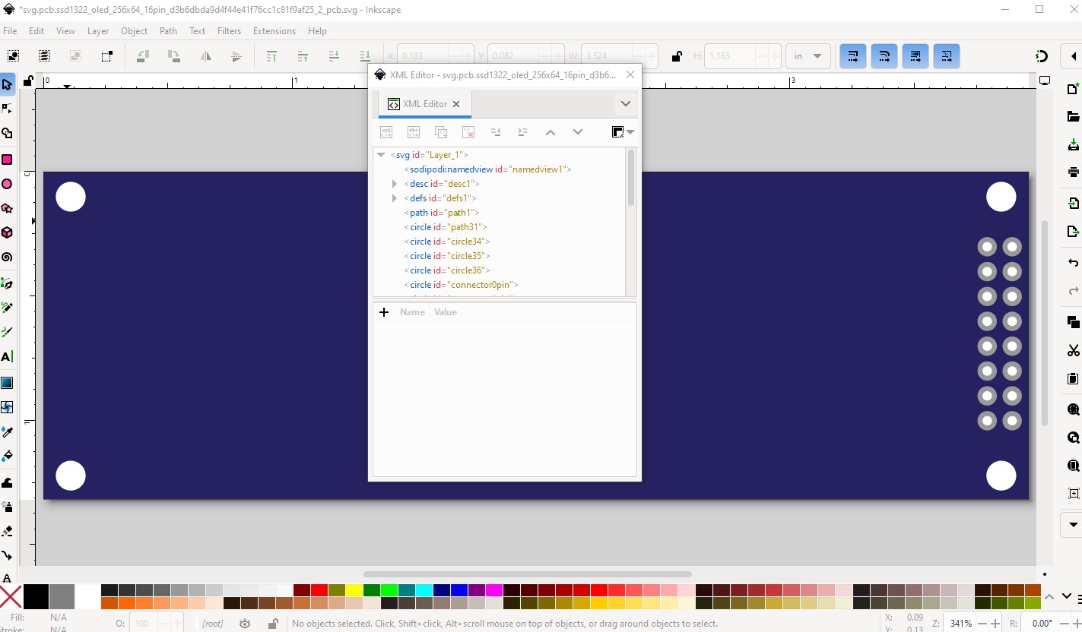The width and height of the screenshot is (1082, 632).
Task: Toggle layer visibility eye in status bar
Action: point(245,624)
